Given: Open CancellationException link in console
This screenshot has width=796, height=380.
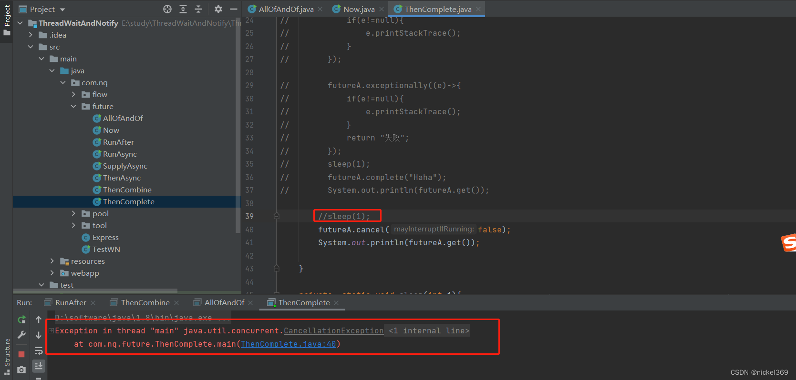Looking at the screenshot, I should 333,330.
